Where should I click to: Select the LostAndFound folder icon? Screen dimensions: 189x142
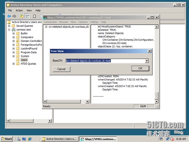pyautogui.click(x=18, y=49)
